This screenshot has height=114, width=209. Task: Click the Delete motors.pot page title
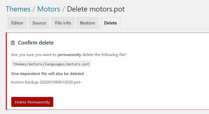click(96, 9)
